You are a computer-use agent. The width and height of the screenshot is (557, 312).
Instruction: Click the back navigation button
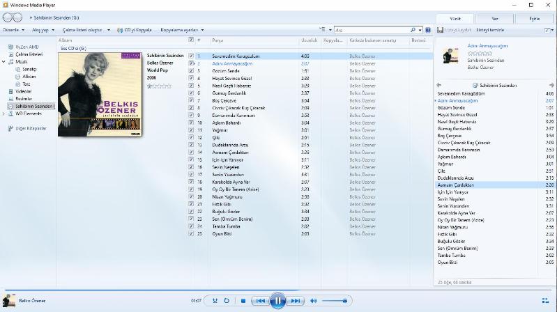coord(8,17)
